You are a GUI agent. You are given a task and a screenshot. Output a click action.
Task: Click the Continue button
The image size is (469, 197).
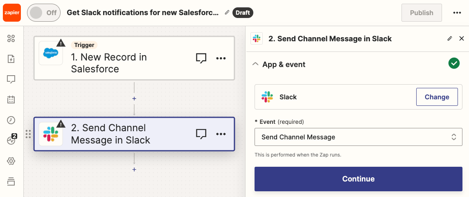pyautogui.click(x=358, y=179)
